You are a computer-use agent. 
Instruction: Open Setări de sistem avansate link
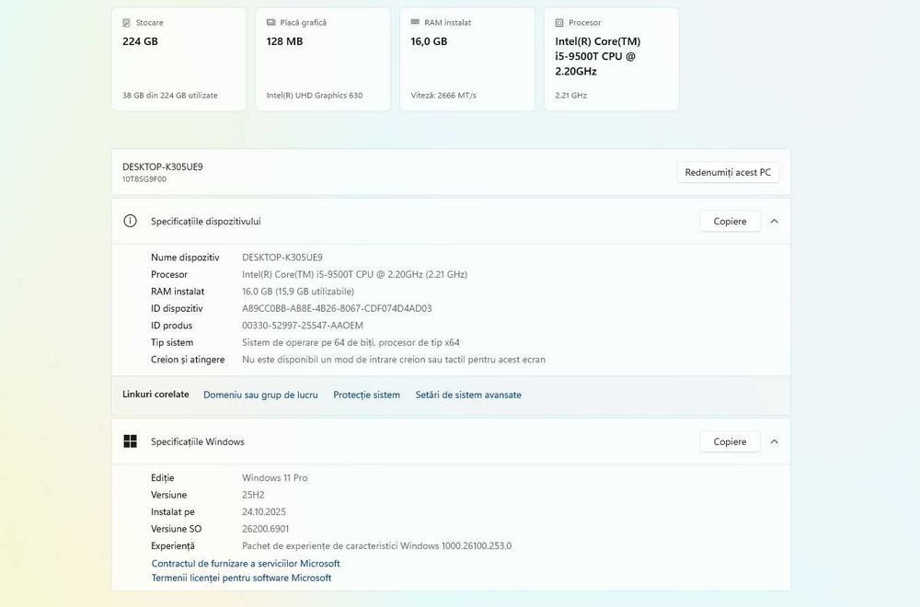point(468,395)
